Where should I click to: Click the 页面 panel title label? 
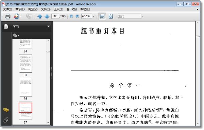point(16,27)
